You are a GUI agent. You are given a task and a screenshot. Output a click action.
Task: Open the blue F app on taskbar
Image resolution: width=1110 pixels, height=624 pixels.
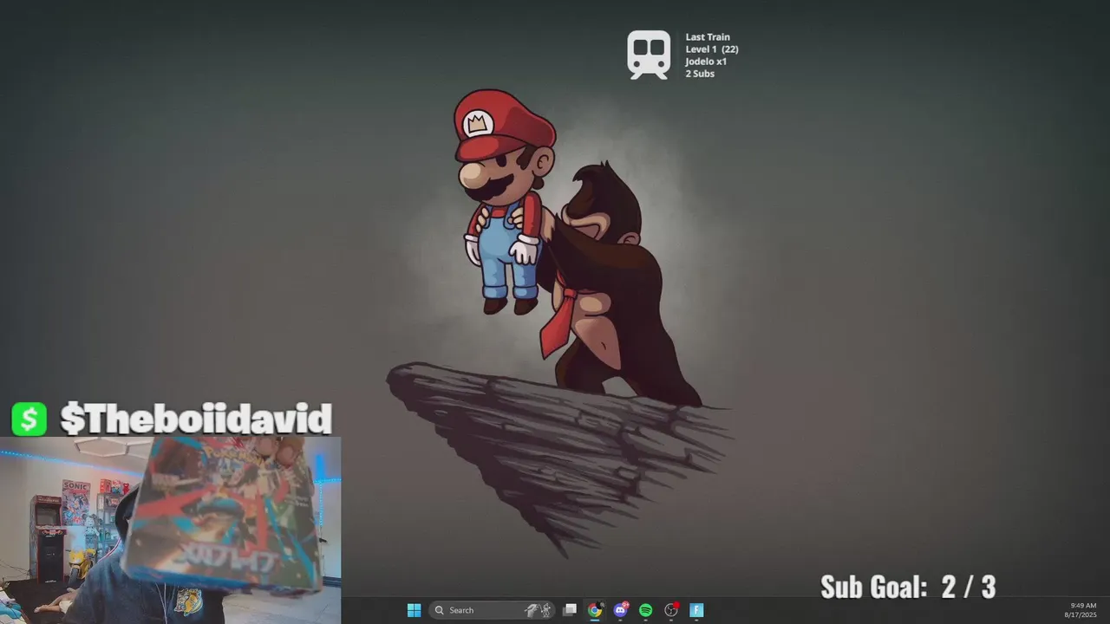pyautogui.click(x=695, y=610)
